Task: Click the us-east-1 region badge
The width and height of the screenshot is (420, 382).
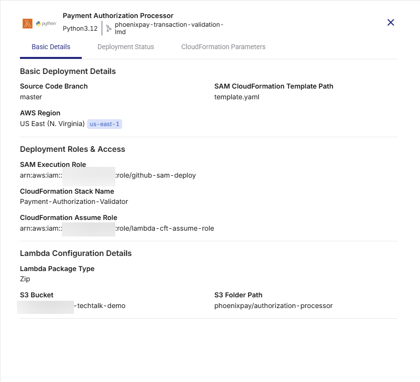Action: coord(104,124)
